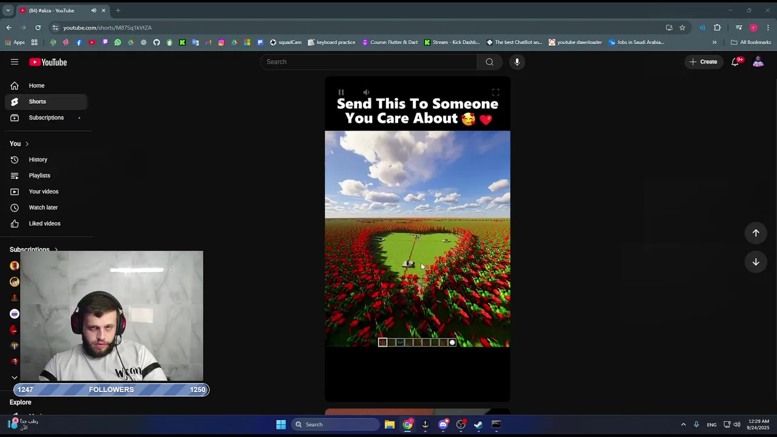Open the All Bookmarks folder
The width and height of the screenshot is (777, 437).
click(751, 42)
